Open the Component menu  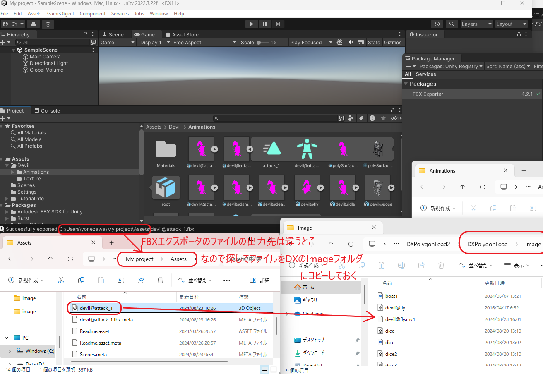(x=93, y=14)
